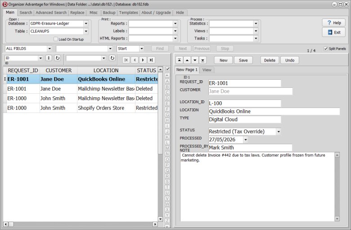This screenshot has height=230, width=351.
Task: Open the PROCESSED date picker dropdown
Action: point(246,139)
